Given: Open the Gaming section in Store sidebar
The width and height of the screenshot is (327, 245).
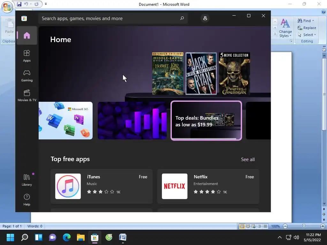Looking at the screenshot, I should [x=27, y=76].
